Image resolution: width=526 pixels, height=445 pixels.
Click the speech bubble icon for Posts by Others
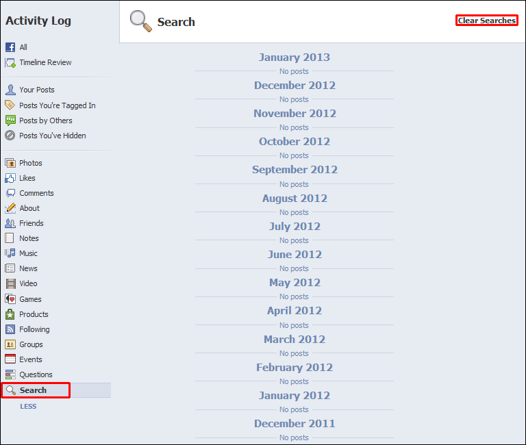(x=10, y=120)
